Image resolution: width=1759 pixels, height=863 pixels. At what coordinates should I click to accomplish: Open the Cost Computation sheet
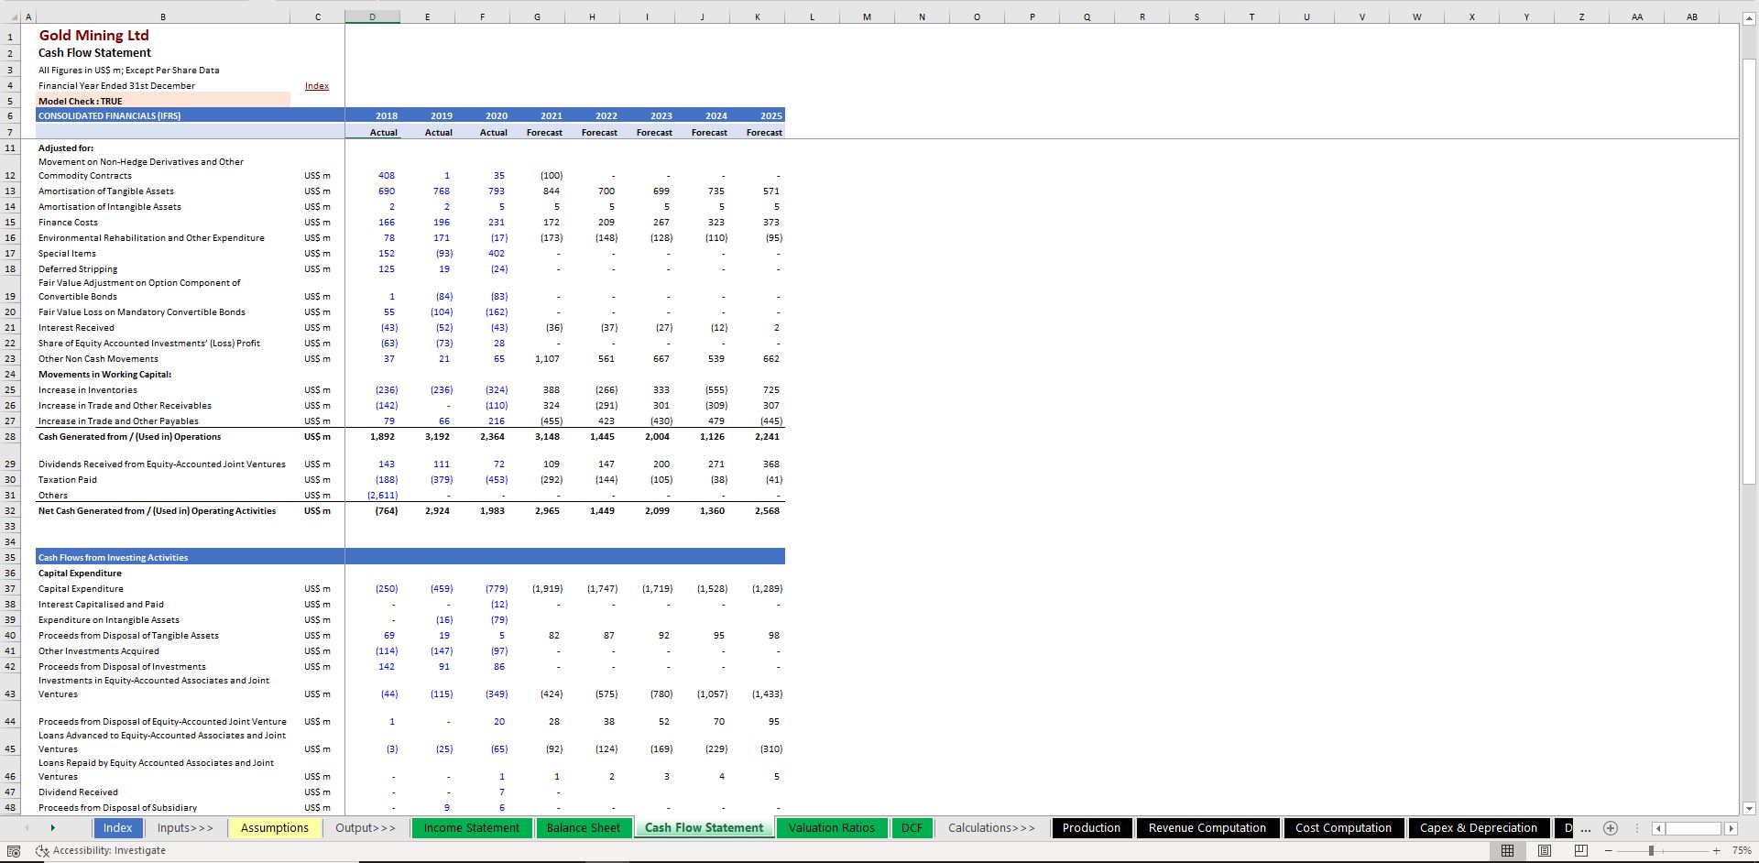pos(1343,828)
